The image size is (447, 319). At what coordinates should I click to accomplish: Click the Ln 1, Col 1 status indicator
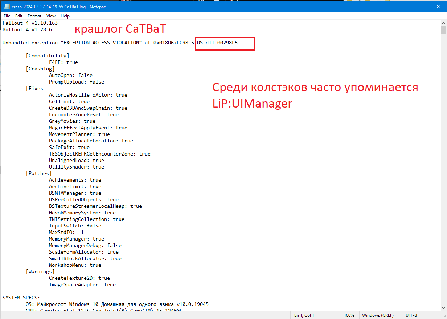point(304,315)
